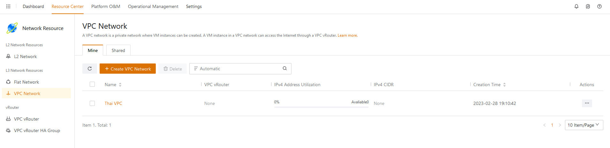Open the Platform O&M menu
The width and height of the screenshot is (610, 148).
click(x=106, y=6)
